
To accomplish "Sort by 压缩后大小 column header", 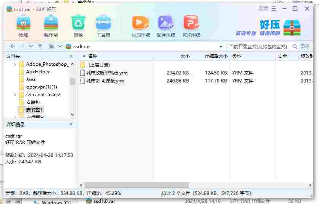I will 211,56.
